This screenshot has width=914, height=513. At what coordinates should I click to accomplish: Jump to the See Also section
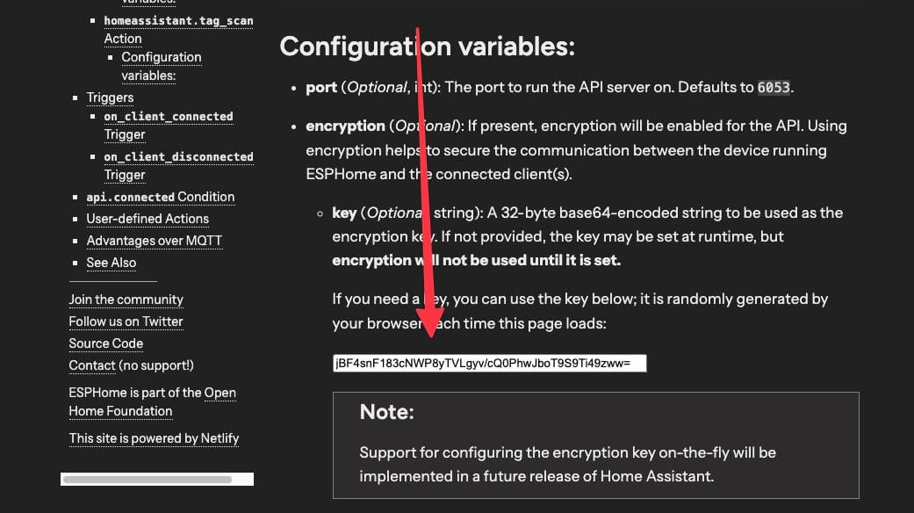coord(111,263)
